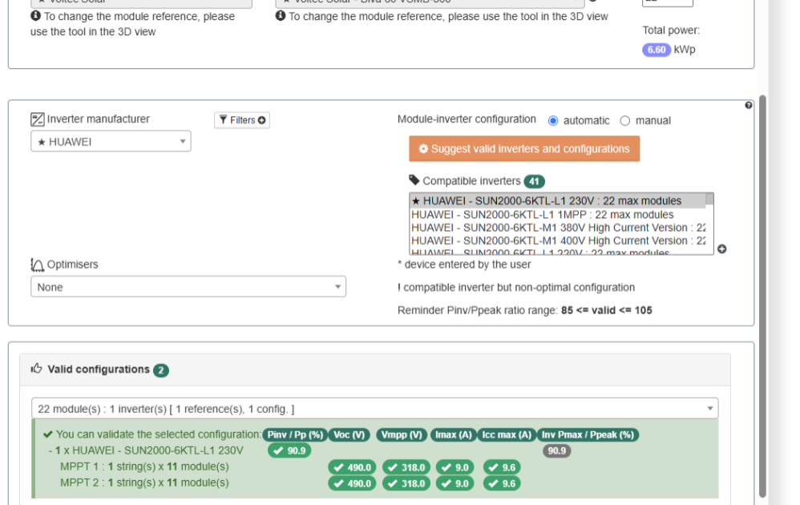800x505 pixels.
Task: Click the '* device entered by the user' note
Action: 464,265
